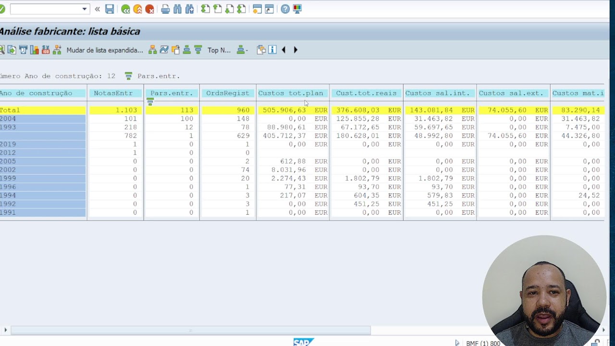Screen dimensions: 615x346
Task: Click the Print icon
Action: 165,9
